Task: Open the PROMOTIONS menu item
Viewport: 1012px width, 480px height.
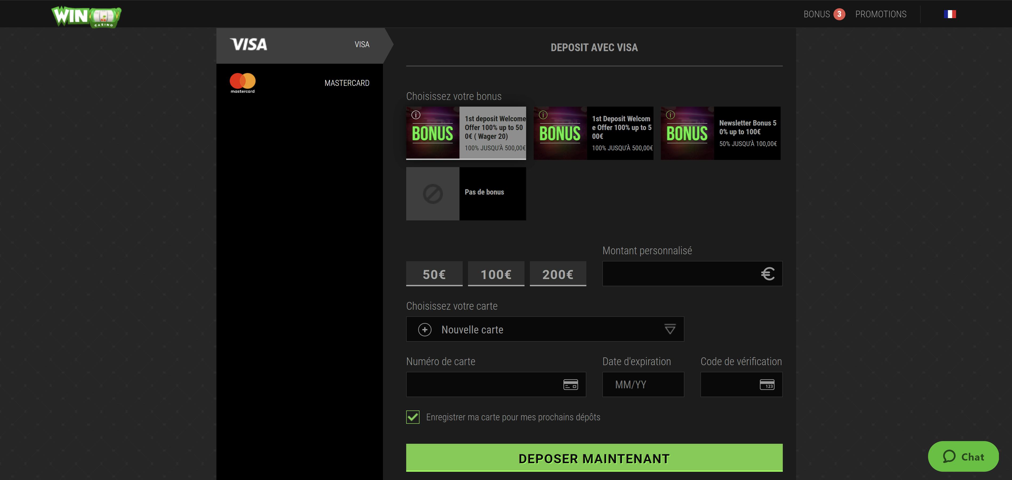Action: [x=881, y=14]
